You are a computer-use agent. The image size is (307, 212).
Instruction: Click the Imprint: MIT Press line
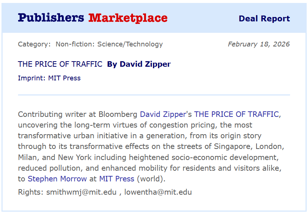49,78
